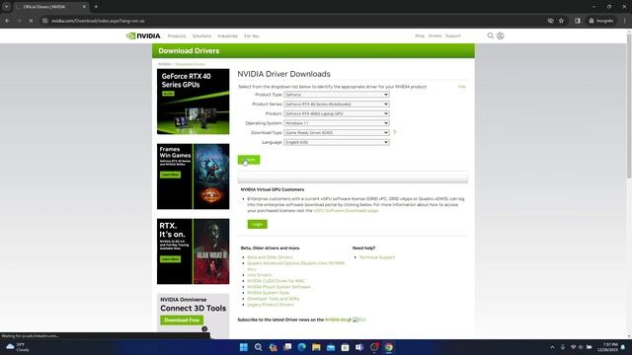Screen dimensions: 632x355
Task: Open the new tab plus button
Action: click(96, 7)
